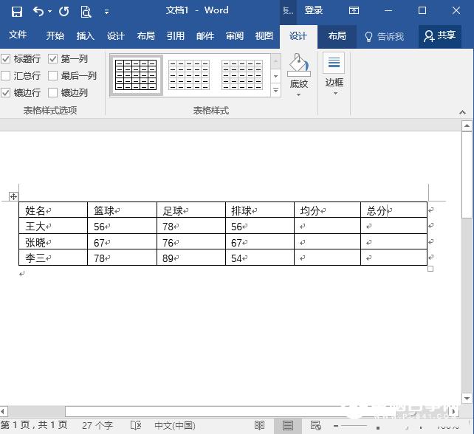This screenshot has height=434, width=474.
Task: Enable the 镶边列 checkbox
Action: point(52,92)
